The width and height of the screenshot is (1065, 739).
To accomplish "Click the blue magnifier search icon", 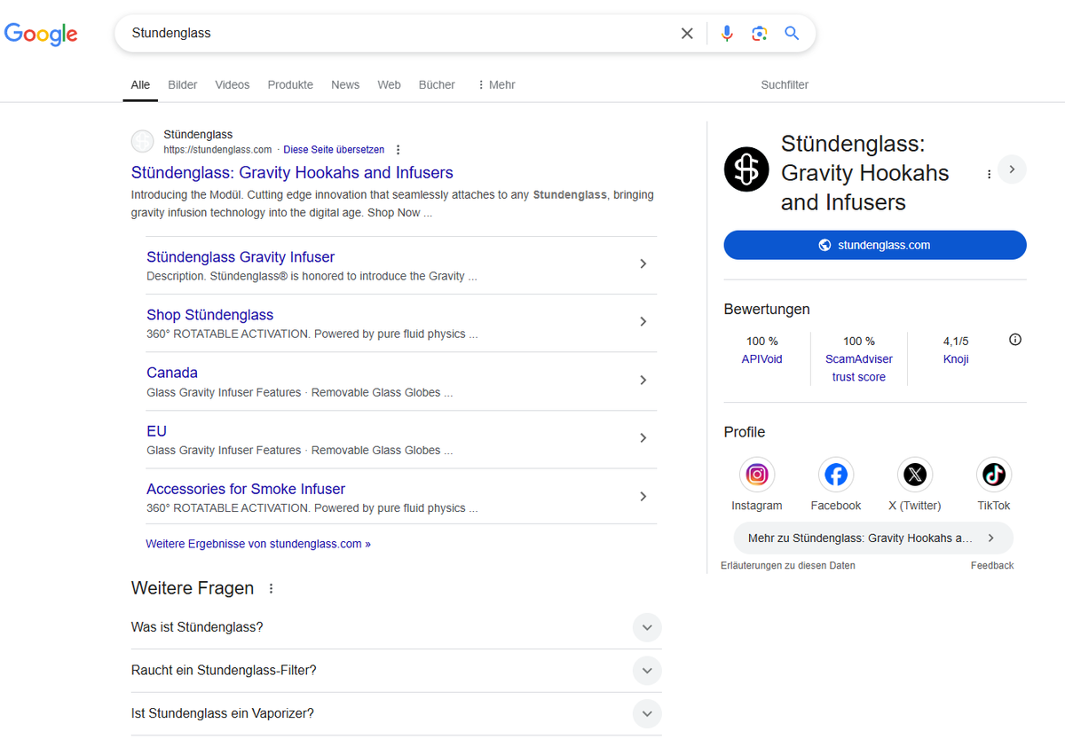I will (x=792, y=34).
